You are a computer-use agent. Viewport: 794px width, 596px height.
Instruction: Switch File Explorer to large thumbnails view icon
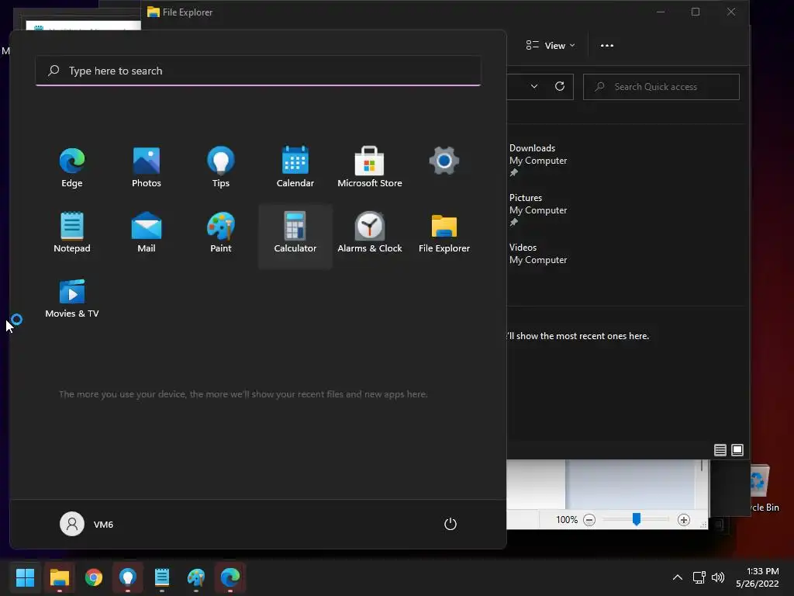point(737,450)
